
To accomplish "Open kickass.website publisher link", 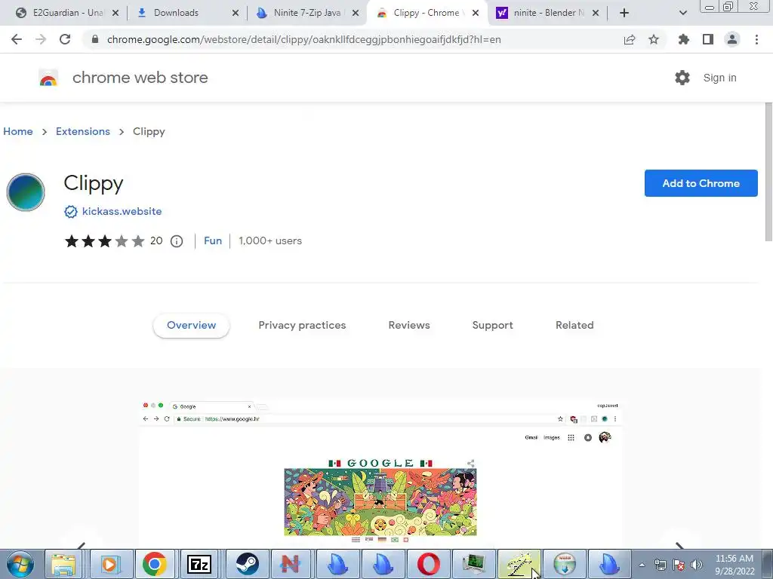I will click(x=122, y=211).
